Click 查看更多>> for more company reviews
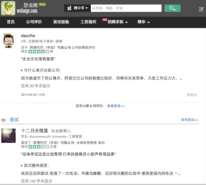 coord(116,106)
